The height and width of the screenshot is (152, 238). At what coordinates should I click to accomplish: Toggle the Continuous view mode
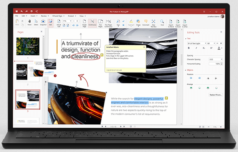coord(92,23)
